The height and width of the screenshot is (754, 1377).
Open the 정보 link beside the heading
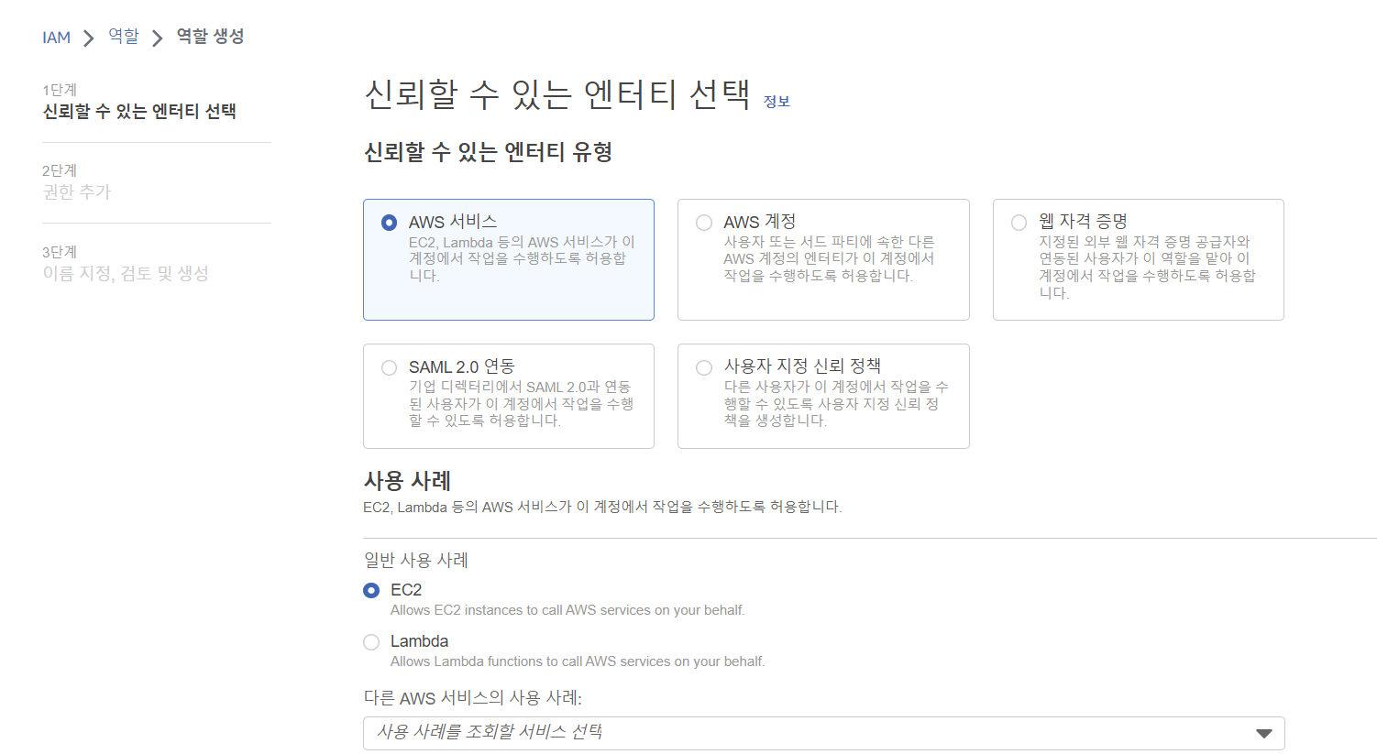pyautogui.click(x=777, y=102)
